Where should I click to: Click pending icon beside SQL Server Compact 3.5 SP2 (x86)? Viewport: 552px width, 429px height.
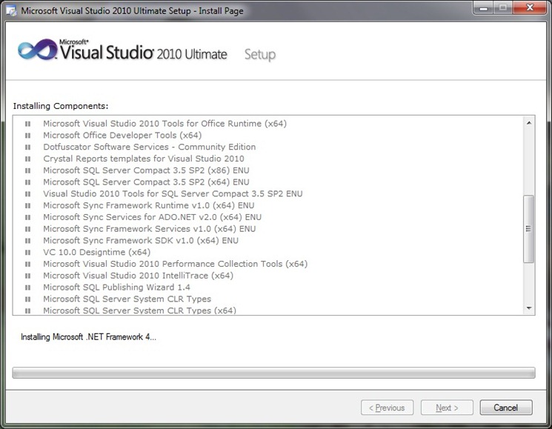[x=28, y=170]
